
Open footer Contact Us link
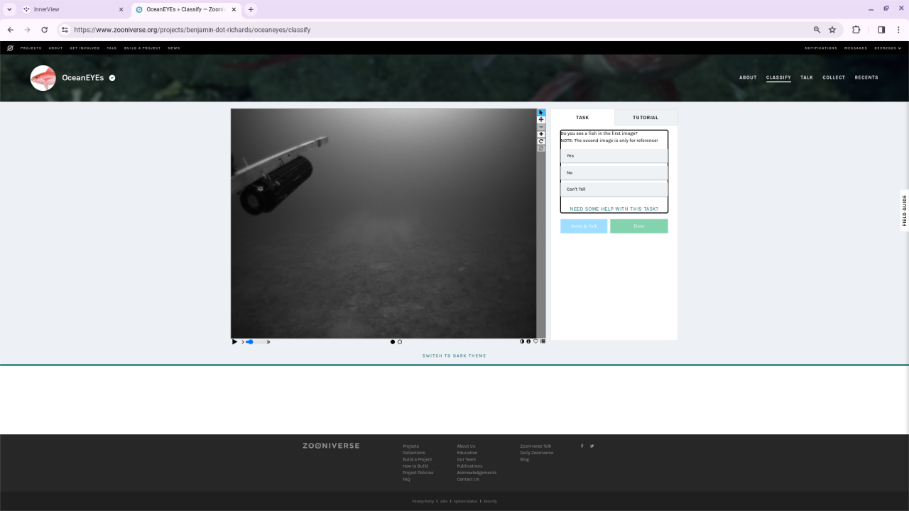[468, 480]
